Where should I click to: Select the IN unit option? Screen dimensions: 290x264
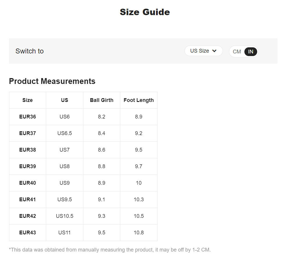pyautogui.click(x=250, y=52)
